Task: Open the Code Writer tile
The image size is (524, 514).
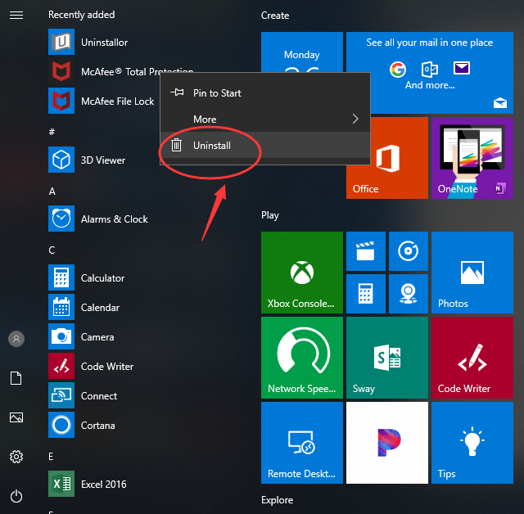Action: pyautogui.click(x=472, y=358)
